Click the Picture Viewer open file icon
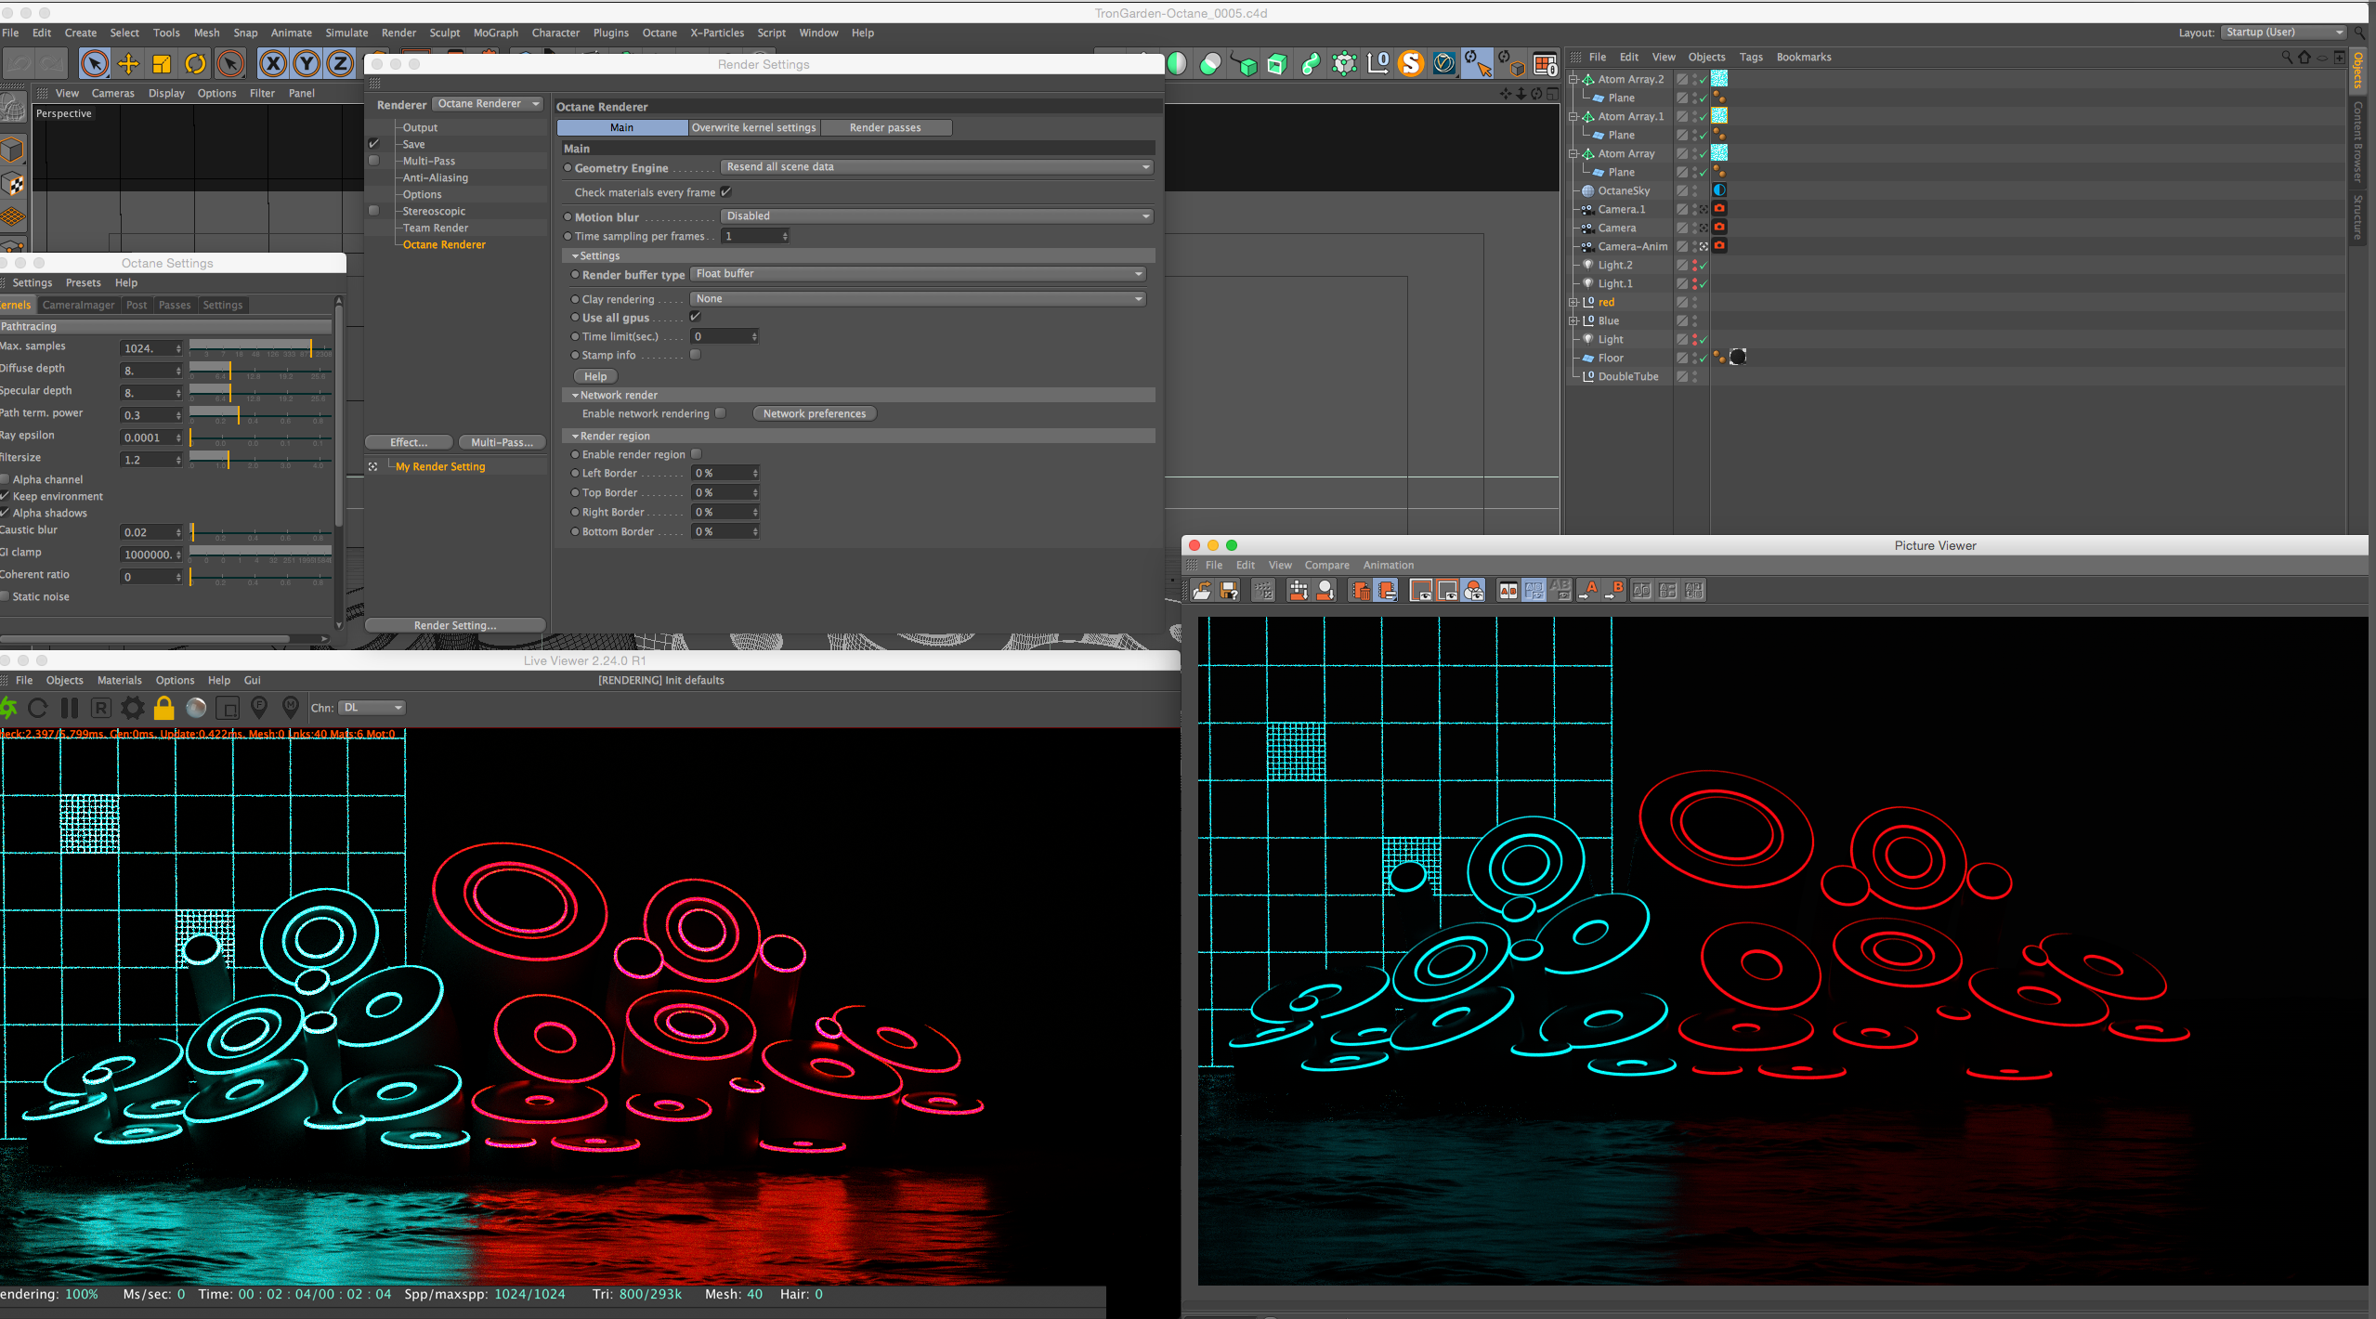 [x=1202, y=590]
